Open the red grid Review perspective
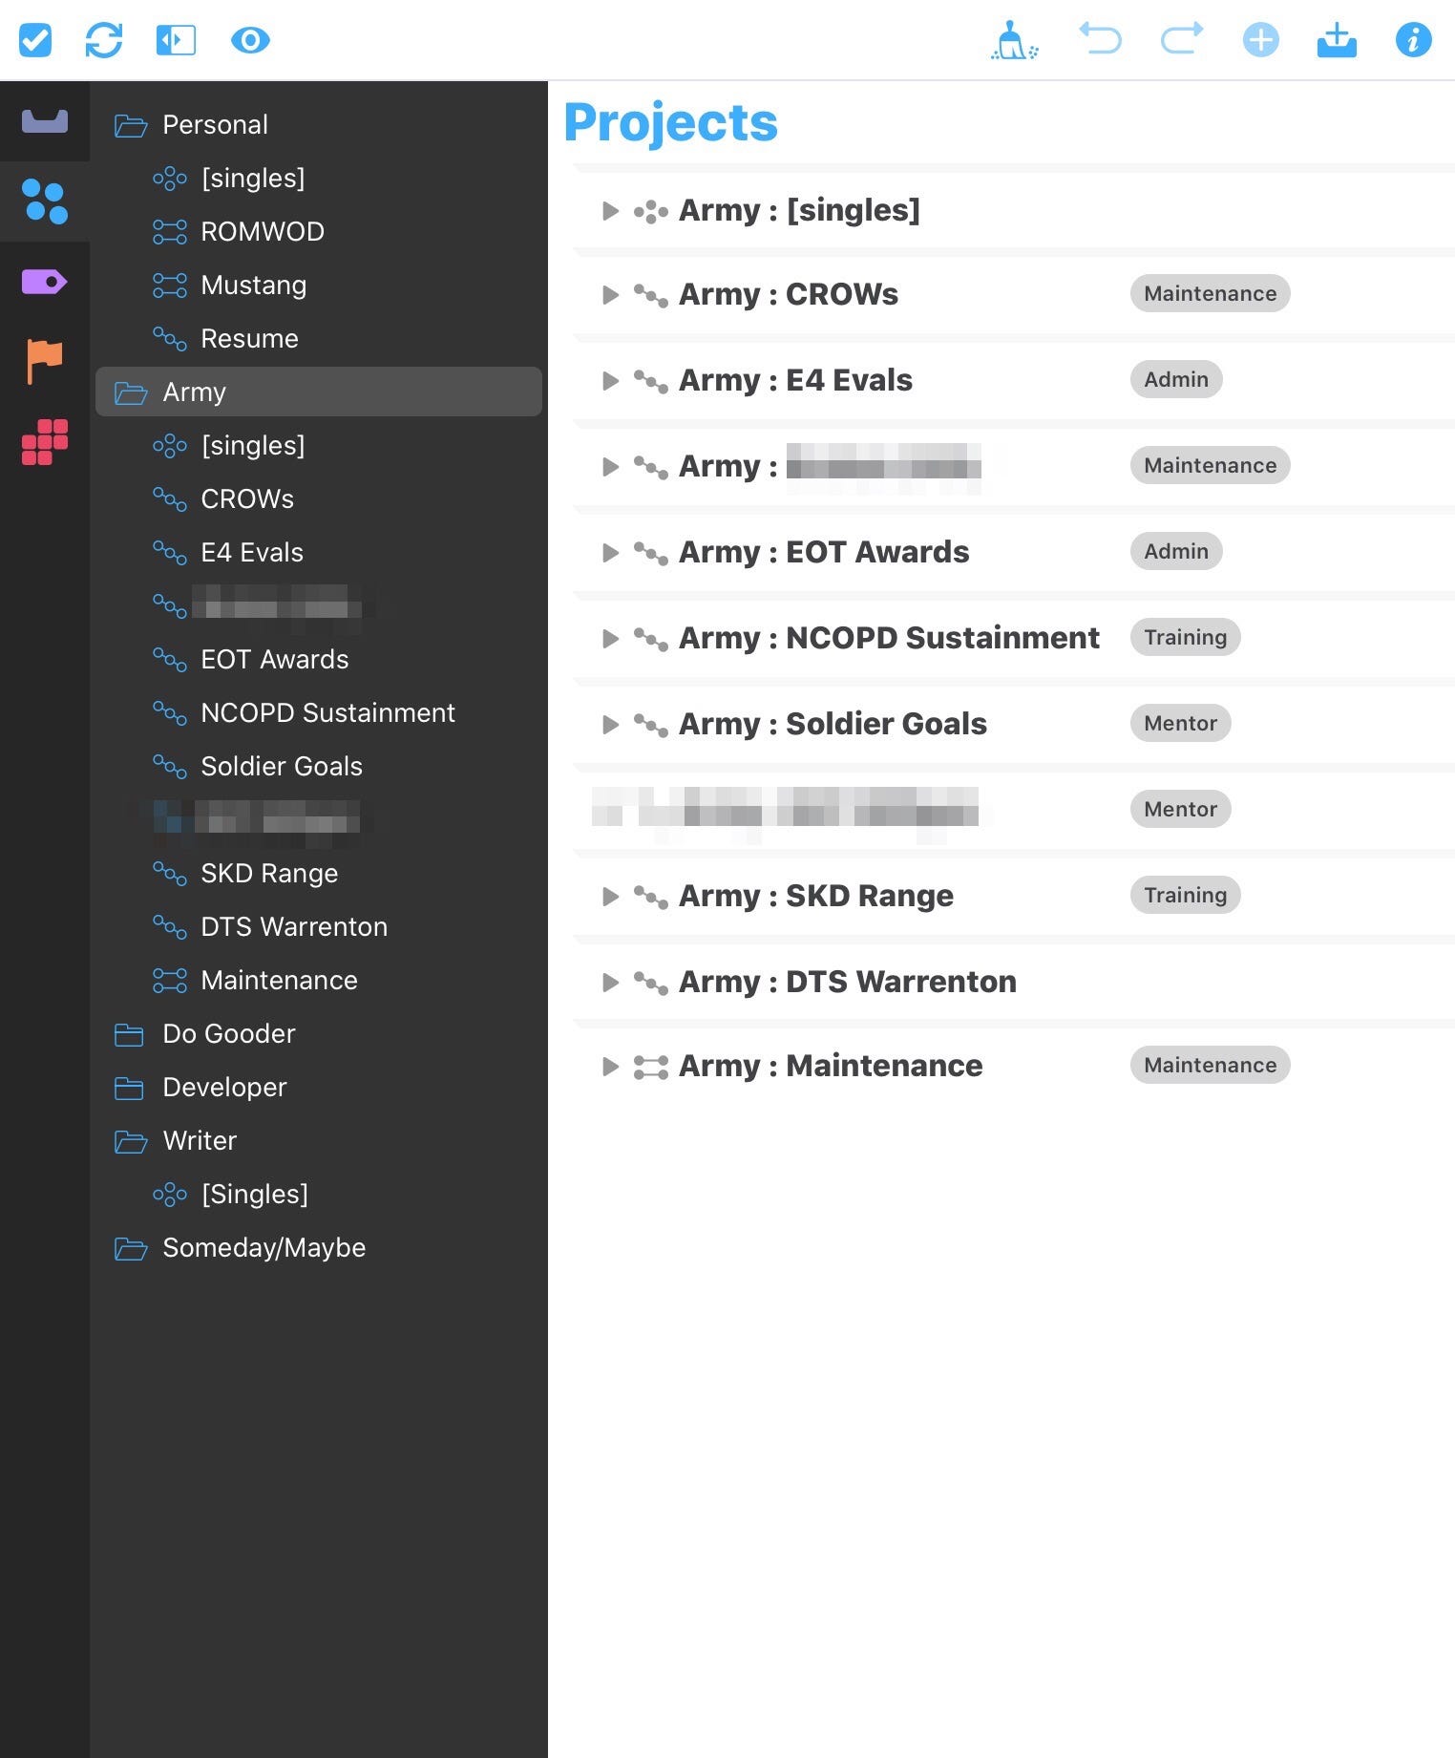The width and height of the screenshot is (1455, 1758). pyautogui.click(x=45, y=442)
